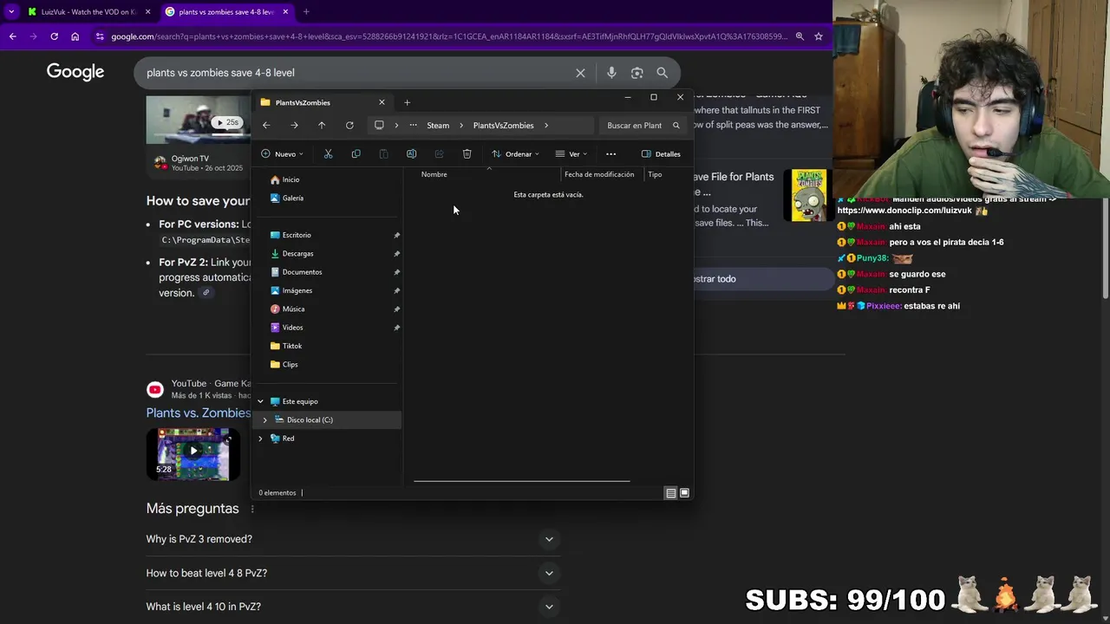Click the PlantsVsZombies breadcrumb segment
1110x624 pixels.
point(503,126)
